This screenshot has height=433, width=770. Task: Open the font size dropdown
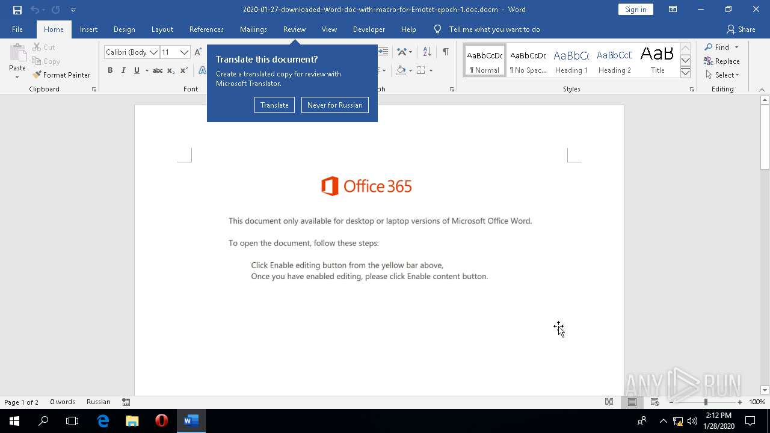click(184, 52)
